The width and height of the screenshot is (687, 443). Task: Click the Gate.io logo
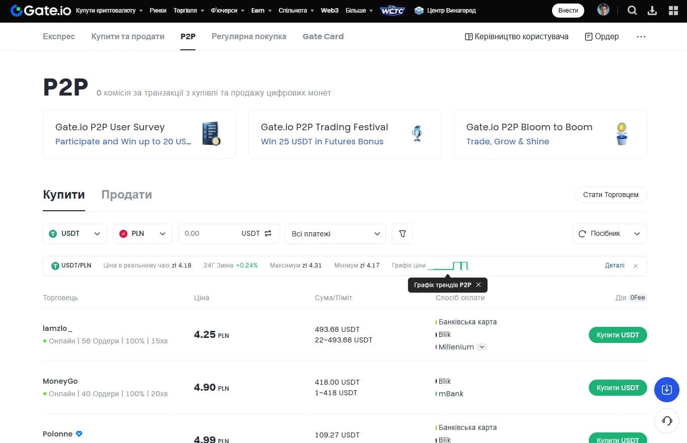[40, 10]
